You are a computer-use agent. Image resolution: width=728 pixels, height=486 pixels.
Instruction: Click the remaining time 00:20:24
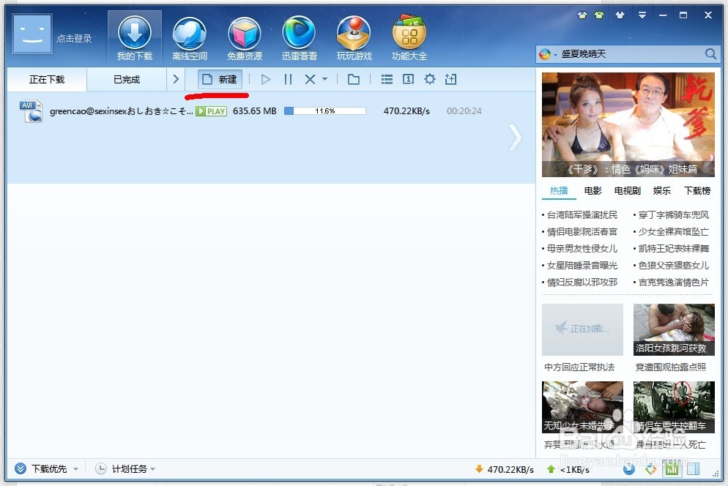pos(464,111)
